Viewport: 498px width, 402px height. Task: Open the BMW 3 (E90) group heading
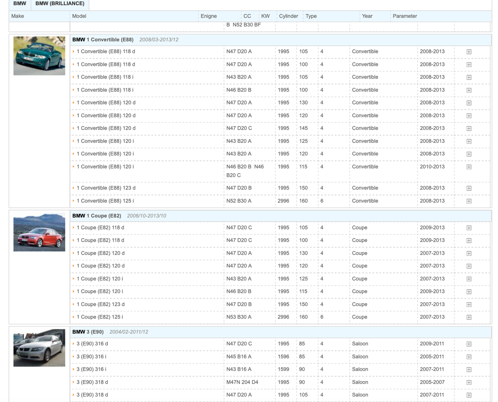pyautogui.click(x=88, y=332)
